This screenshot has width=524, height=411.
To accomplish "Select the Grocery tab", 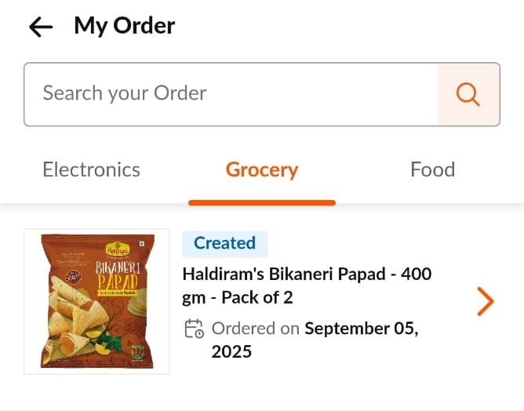I will click(262, 169).
